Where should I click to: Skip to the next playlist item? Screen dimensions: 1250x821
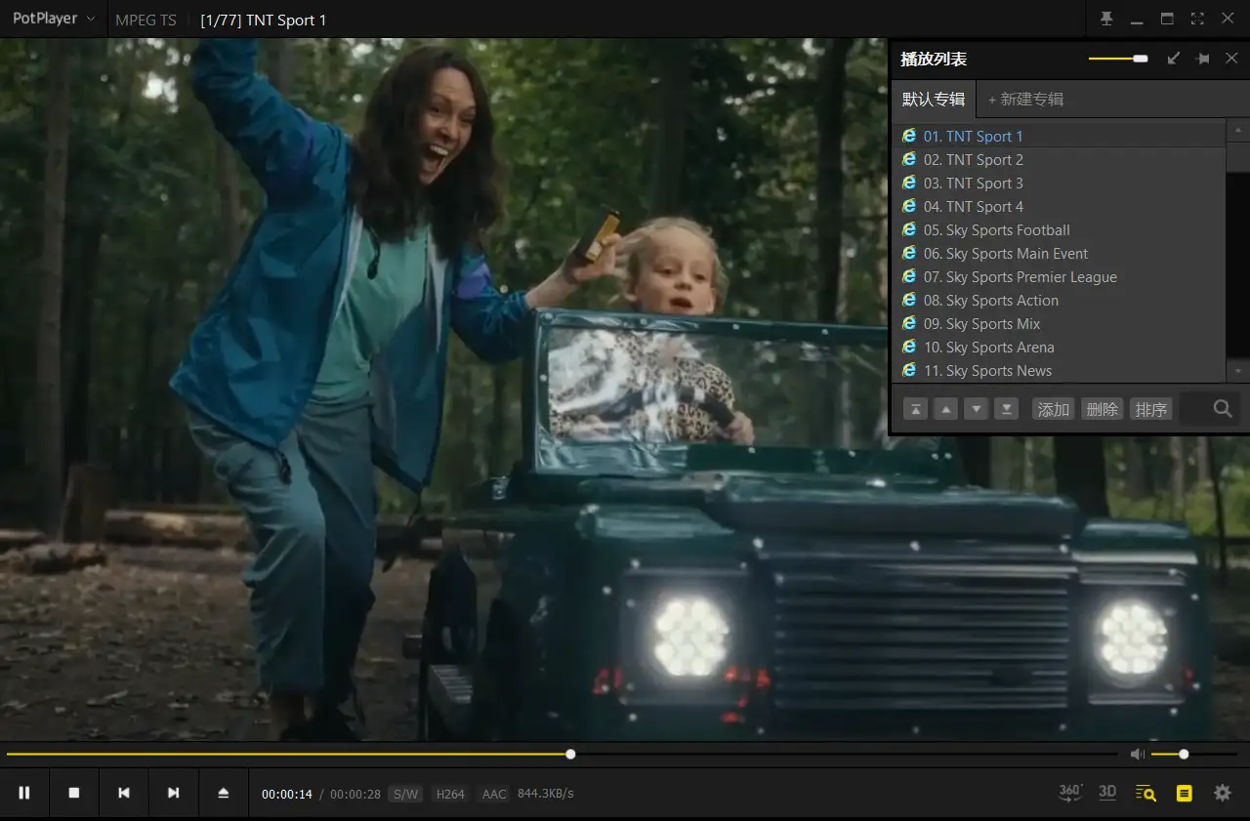[x=174, y=793]
